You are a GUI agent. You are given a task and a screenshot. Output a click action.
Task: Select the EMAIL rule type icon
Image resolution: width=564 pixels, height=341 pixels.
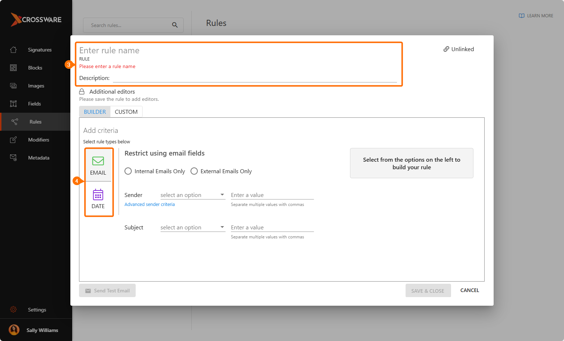click(98, 161)
